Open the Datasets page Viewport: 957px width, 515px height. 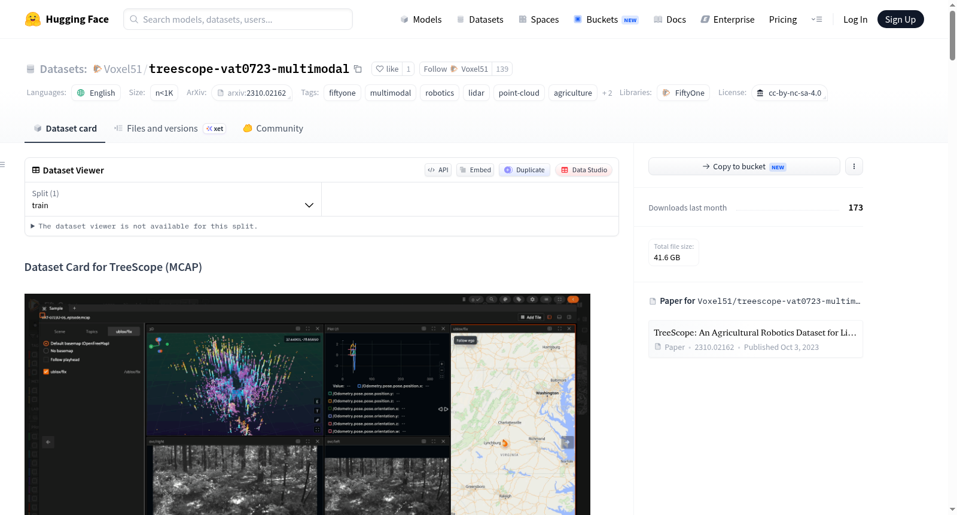click(480, 19)
